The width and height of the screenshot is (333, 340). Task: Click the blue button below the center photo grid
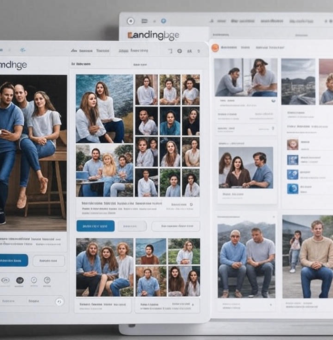95,226
